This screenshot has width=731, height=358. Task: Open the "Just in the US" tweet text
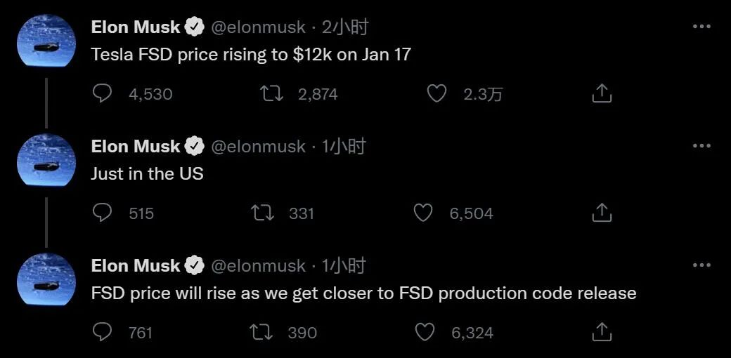click(147, 173)
